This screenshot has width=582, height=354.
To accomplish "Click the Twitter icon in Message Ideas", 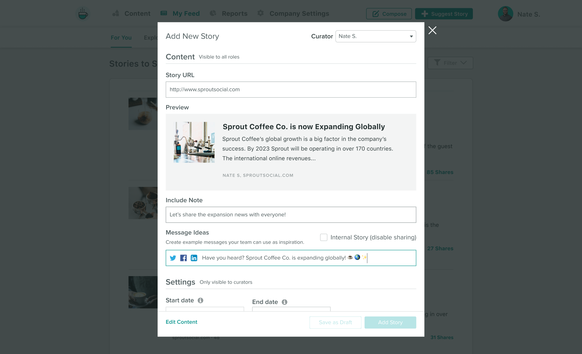I will (x=173, y=258).
